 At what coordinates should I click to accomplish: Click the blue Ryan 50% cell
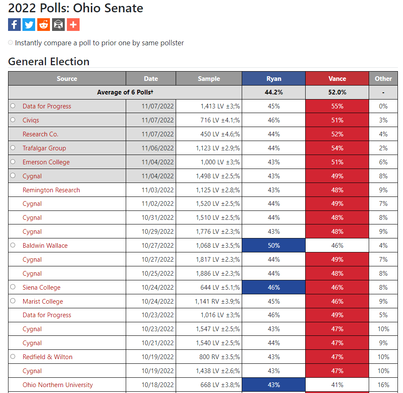[x=273, y=246]
